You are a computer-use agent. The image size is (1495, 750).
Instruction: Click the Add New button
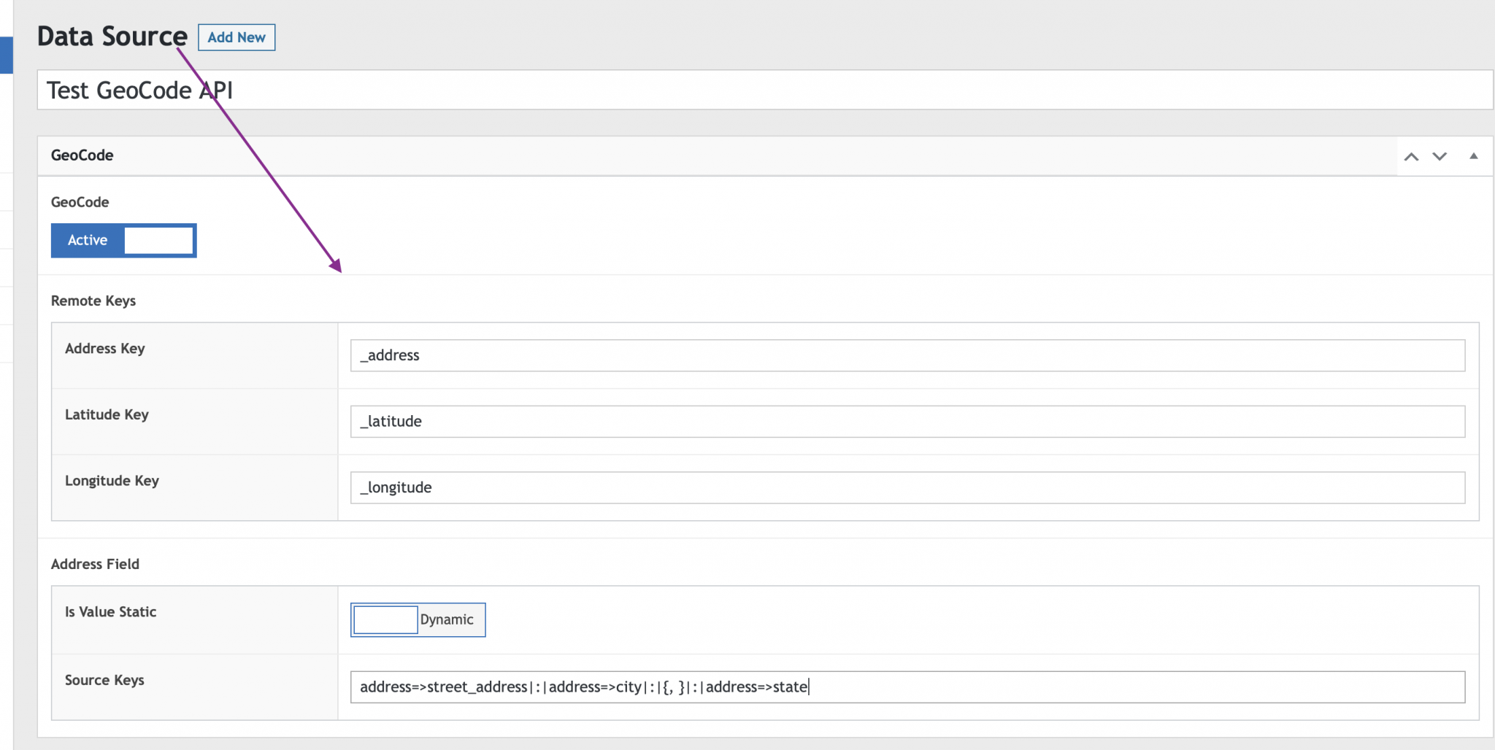click(237, 37)
